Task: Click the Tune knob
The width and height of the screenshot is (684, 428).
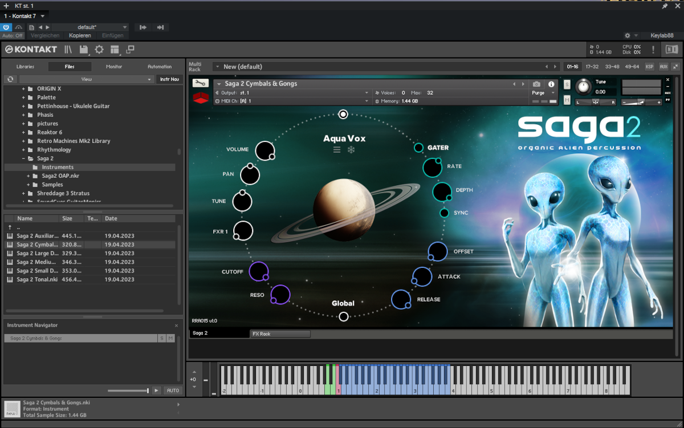Action: pos(583,87)
